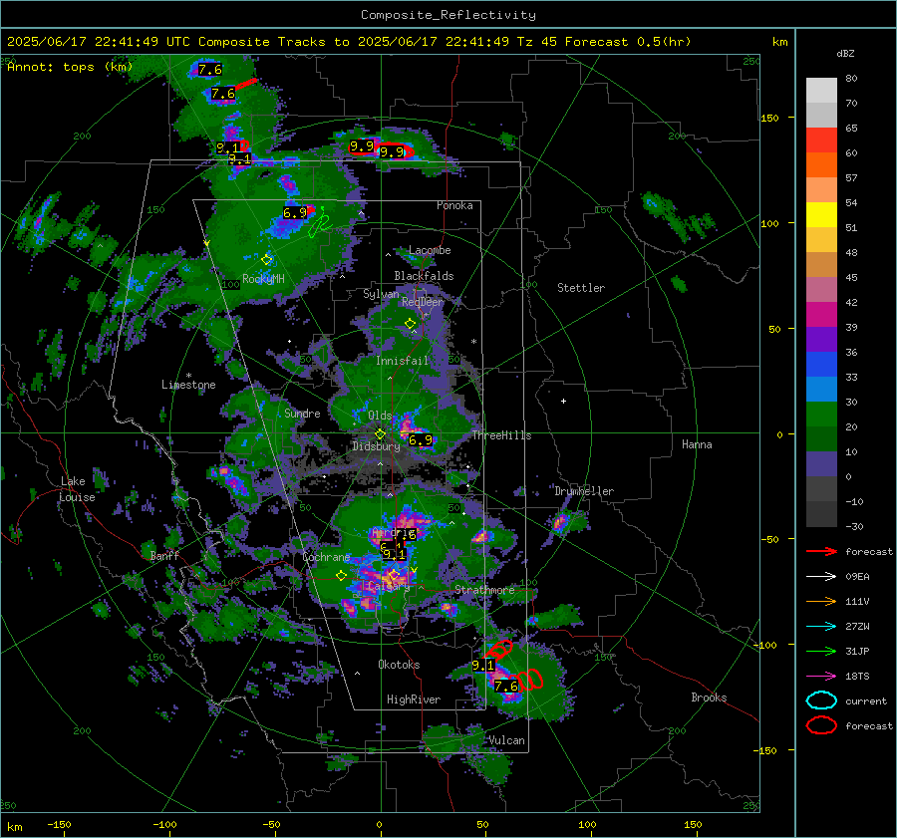Click the green storm track beside 6.9 near RockyMH
The image size is (897, 838).
319,222
